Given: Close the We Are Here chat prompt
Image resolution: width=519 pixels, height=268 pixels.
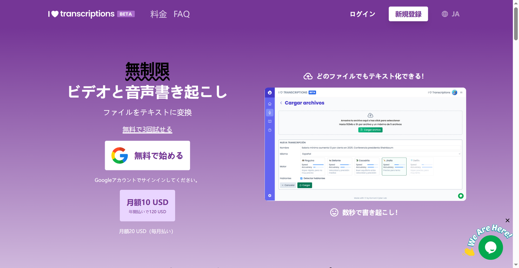Looking at the screenshot, I should coord(507,221).
